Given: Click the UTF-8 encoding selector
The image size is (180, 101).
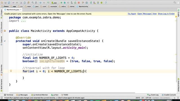Looking at the screenshot, I should (x=148, y=98).
